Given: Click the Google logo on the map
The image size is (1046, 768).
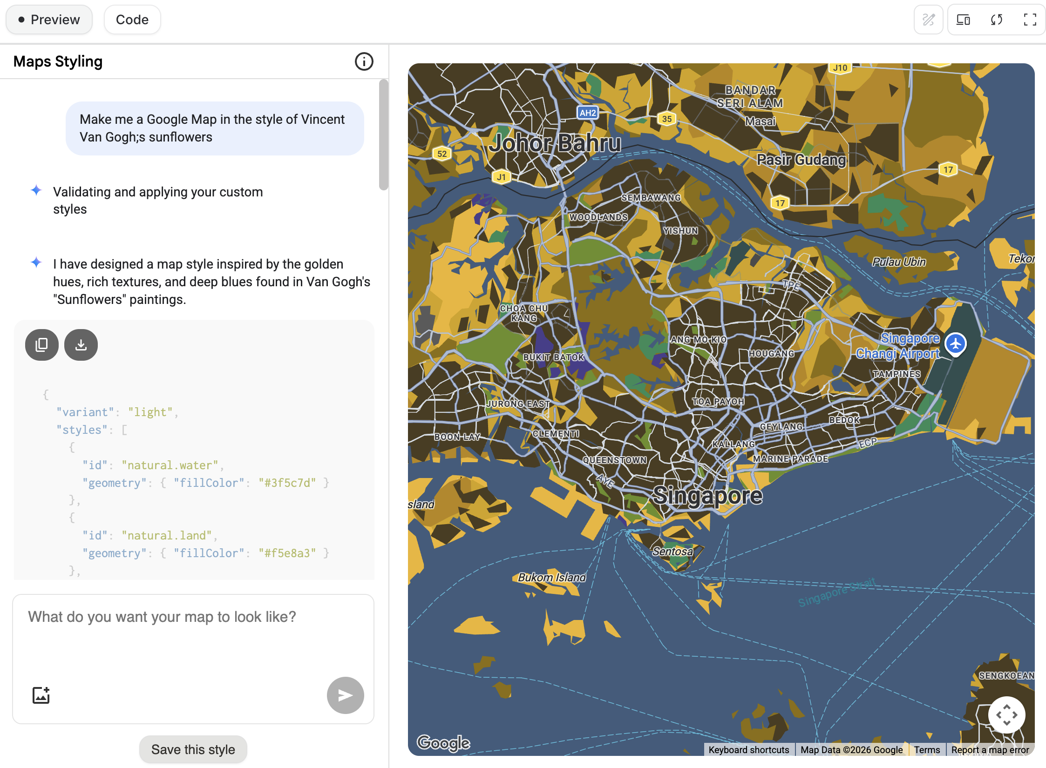Looking at the screenshot, I should [x=443, y=742].
